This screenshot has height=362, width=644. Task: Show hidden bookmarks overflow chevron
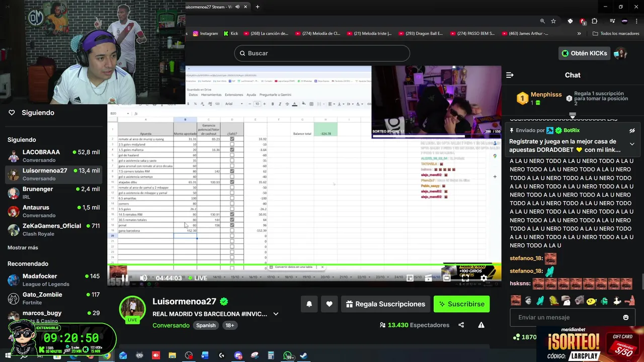[579, 34]
